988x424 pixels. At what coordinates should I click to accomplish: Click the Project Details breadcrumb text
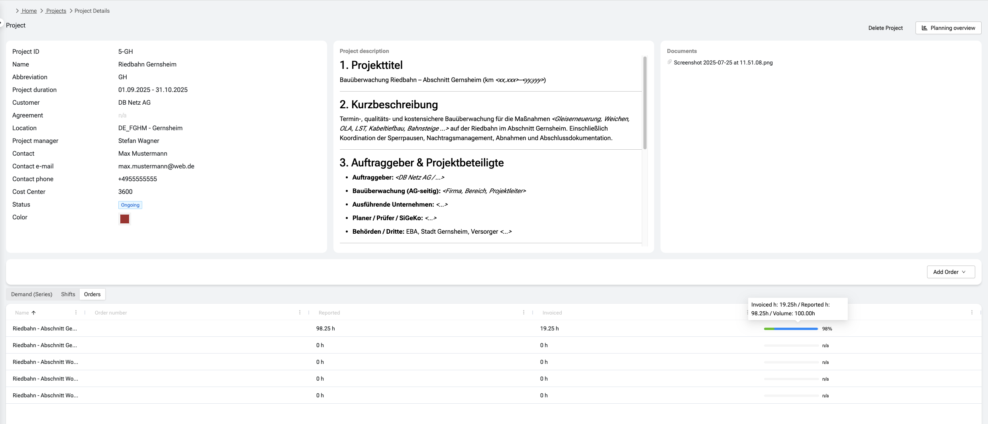[x=92, y=11]
